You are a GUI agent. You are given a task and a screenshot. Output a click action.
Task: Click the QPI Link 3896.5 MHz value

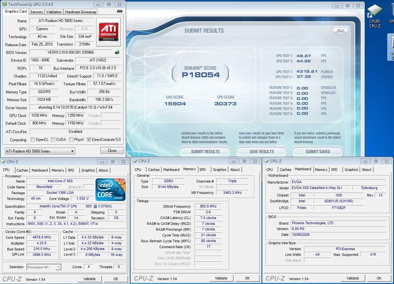42,255
